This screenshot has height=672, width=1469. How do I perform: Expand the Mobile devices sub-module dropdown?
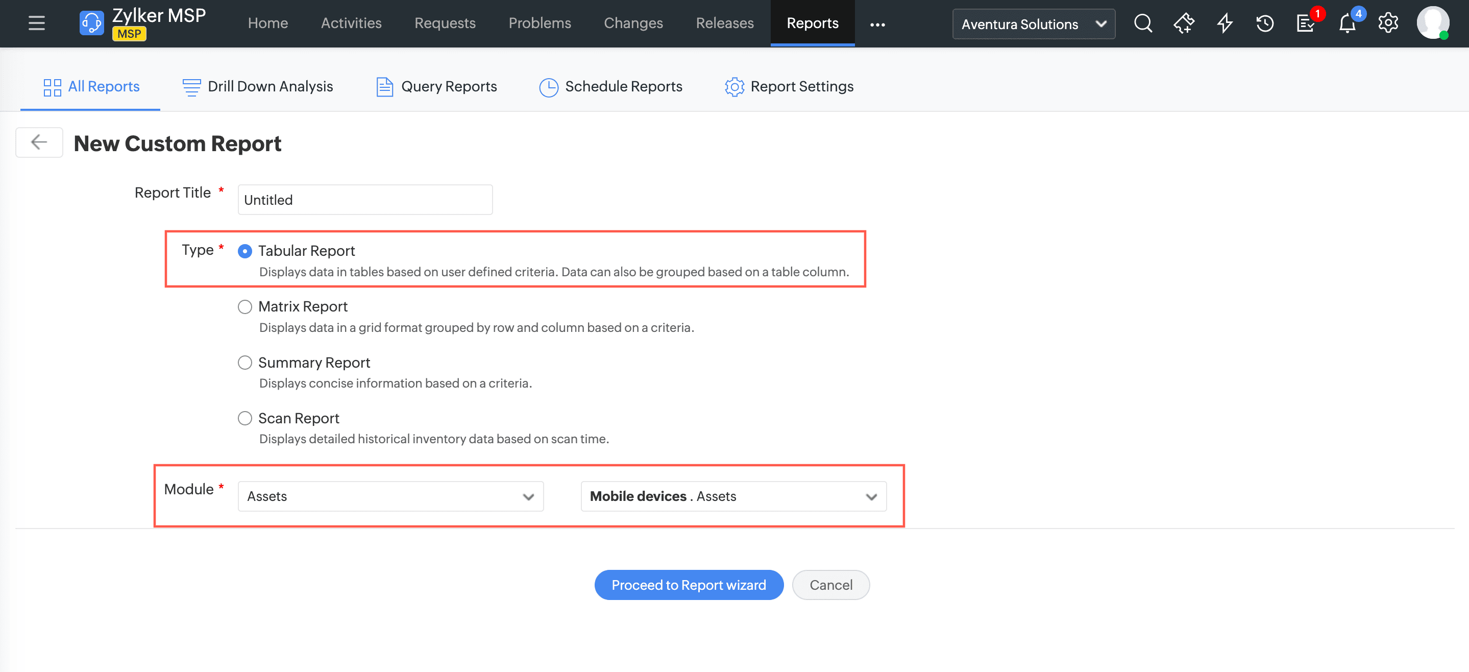pos(733,496)
